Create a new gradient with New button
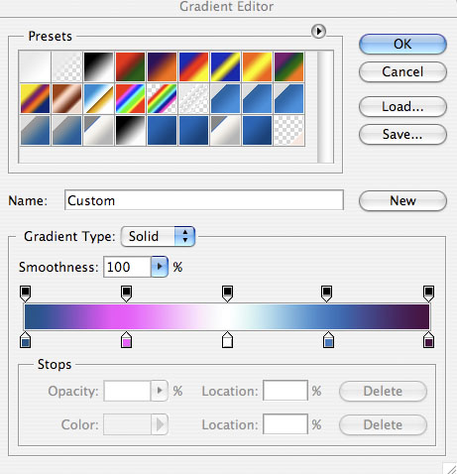The image size is (457, 474). 402,200
